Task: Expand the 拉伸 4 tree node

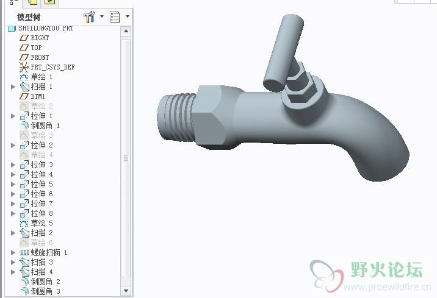Action: click(13, 174)
